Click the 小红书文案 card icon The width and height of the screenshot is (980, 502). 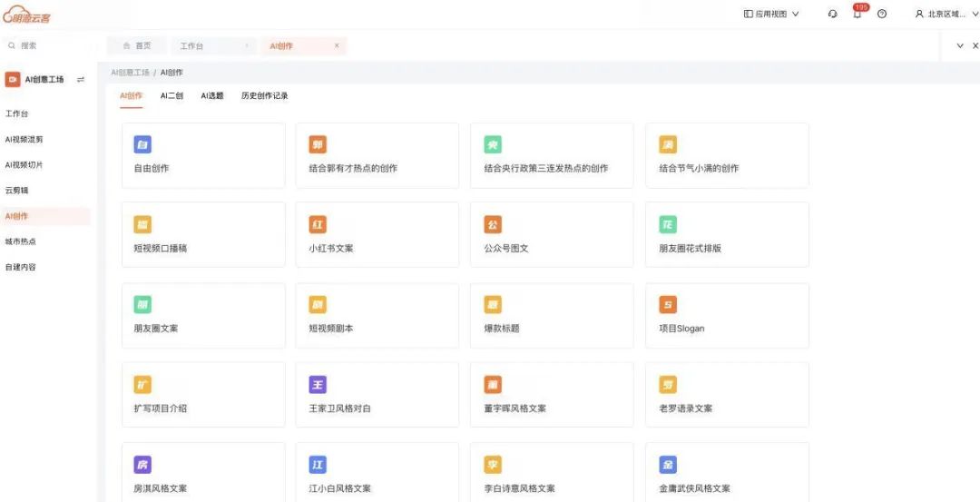[318, 225]
